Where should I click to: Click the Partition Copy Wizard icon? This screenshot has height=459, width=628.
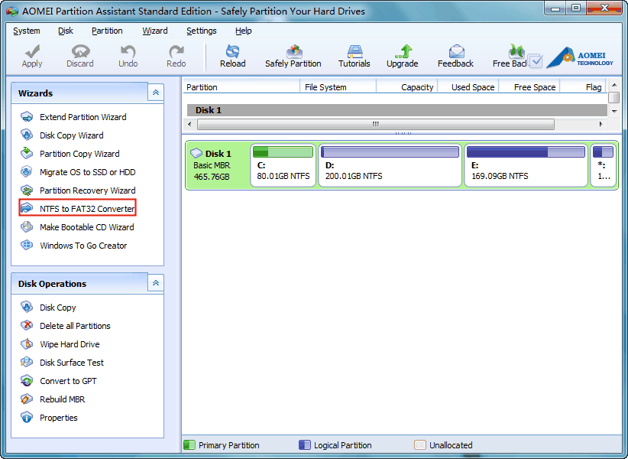[27, 154]
